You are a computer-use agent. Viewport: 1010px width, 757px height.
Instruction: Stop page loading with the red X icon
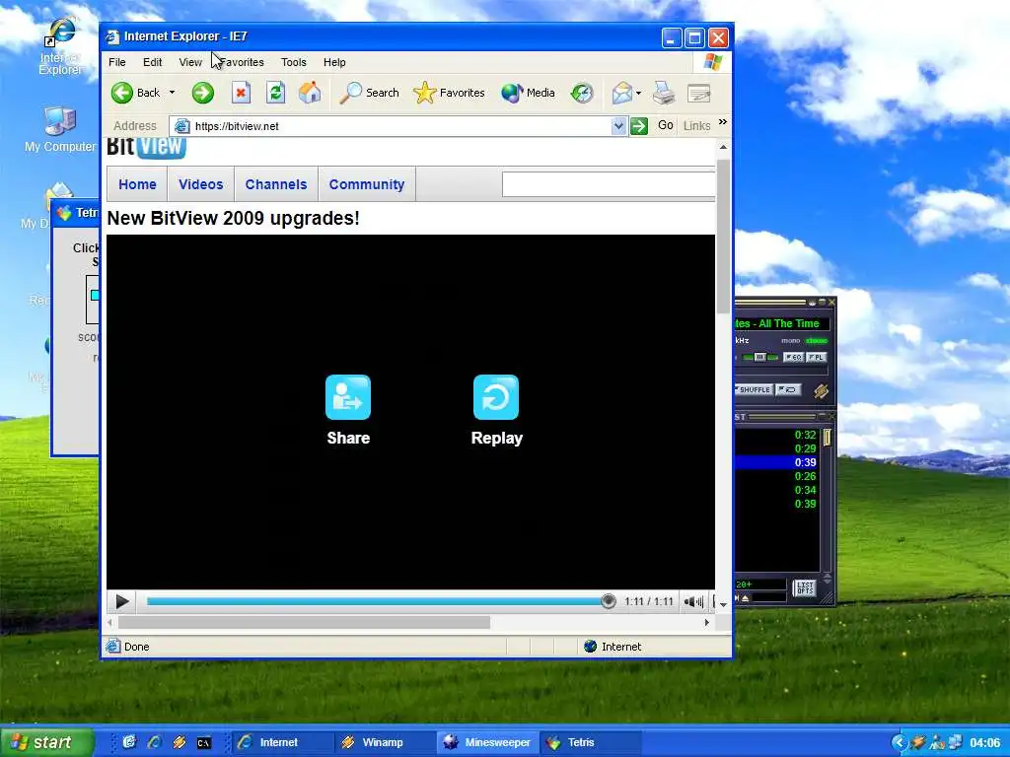(241, 93)
